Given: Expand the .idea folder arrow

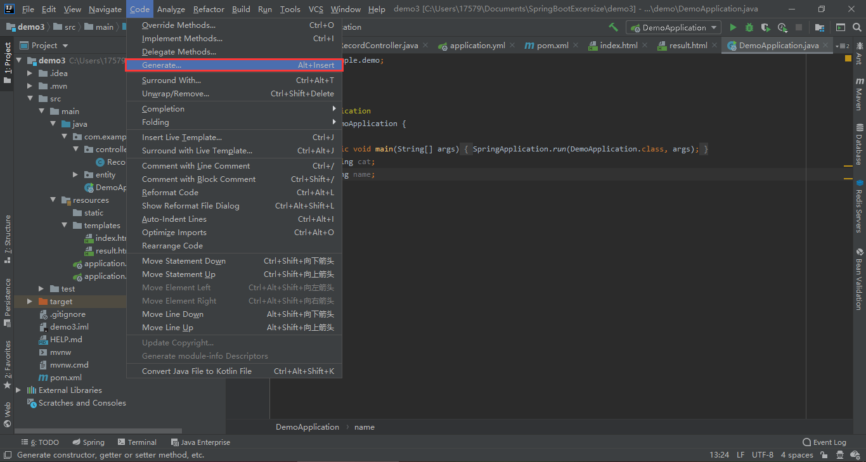Looking at the screenshot, I should pos(29,73).
